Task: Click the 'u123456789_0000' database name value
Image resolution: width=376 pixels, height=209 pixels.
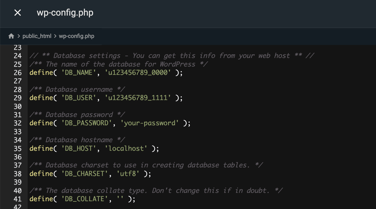Action: click(138, 73)
